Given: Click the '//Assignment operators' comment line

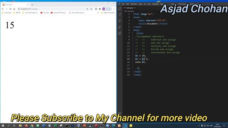Looking at the screenshot, I should point(150,37).
